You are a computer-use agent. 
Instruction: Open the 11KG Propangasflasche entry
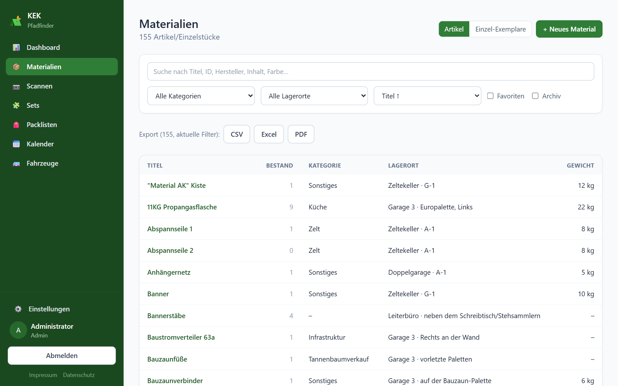tap(182, 207)
